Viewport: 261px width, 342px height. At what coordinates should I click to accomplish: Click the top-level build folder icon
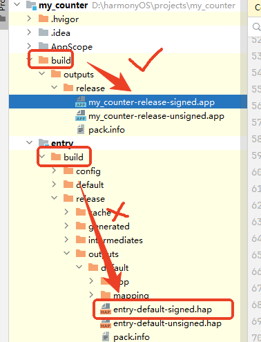[x=43, y=60]
